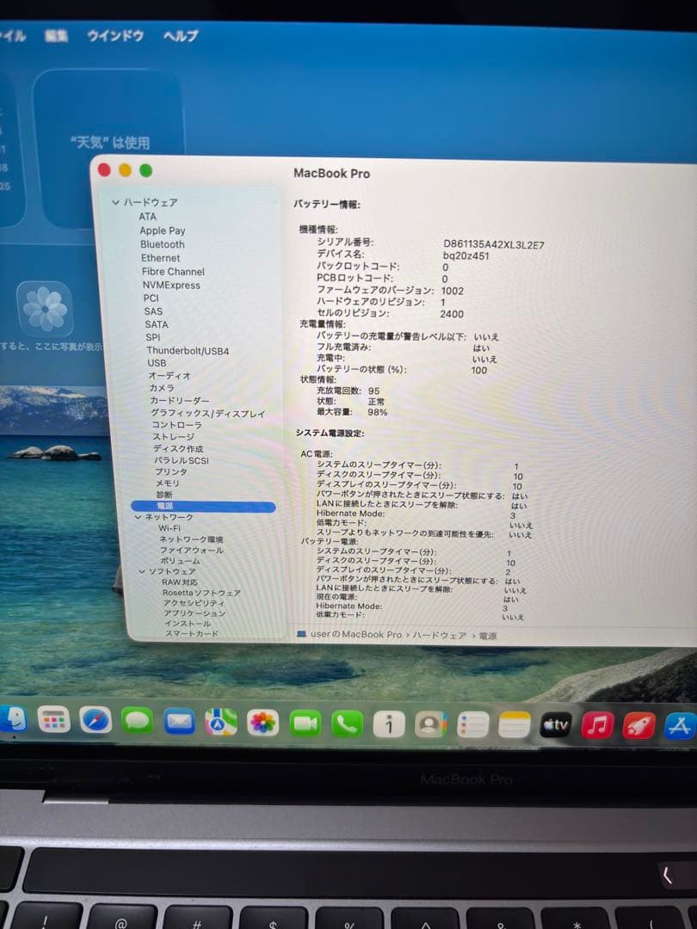This screenshot has height=929, width=697.
Task: Select パラレルSCSI in the sidebar
Action: [182, 460]
